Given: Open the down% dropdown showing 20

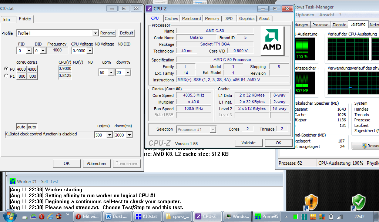Looking at the screenshot, I should coord(128,72).
